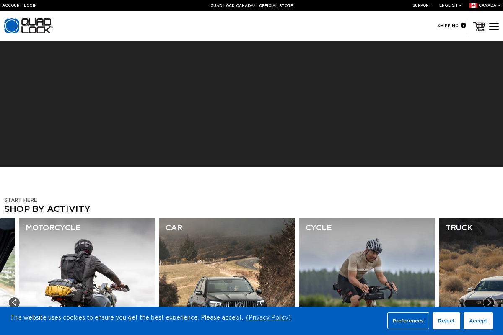Screen dimensions: 503x335
Task: Reject all cookies
Action: [x=446, y=321]
